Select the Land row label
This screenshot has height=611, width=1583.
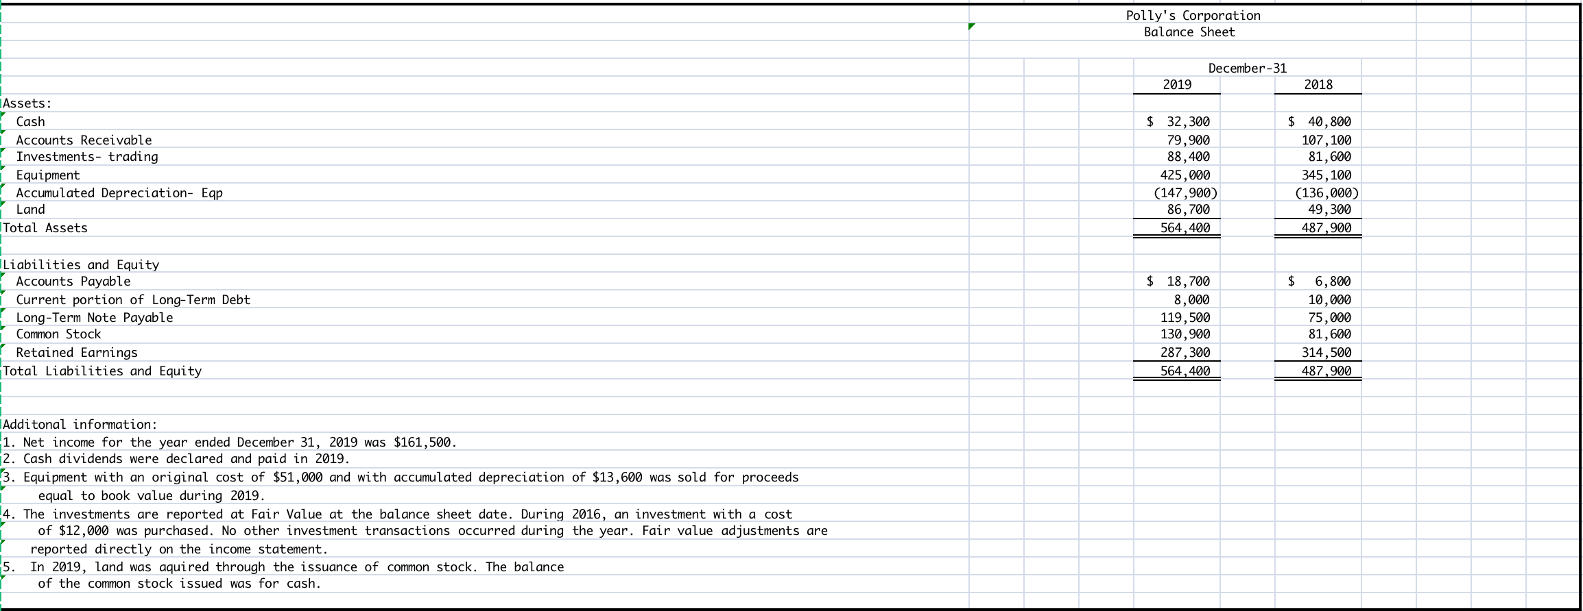coord(30,210)
